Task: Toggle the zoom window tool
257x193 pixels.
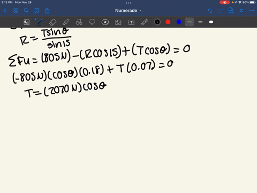Action: point(27,22)
